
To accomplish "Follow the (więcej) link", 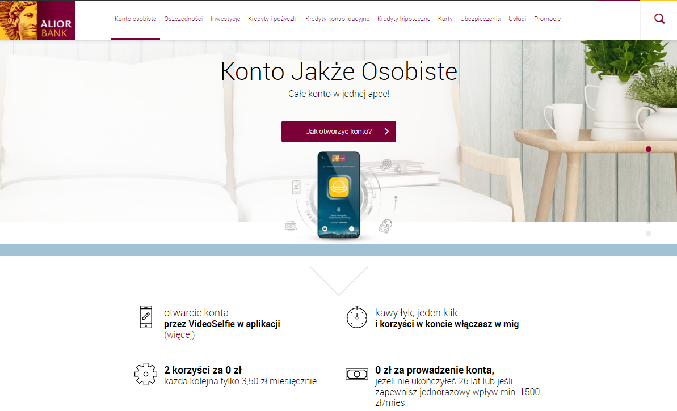I will coord(180,334).
